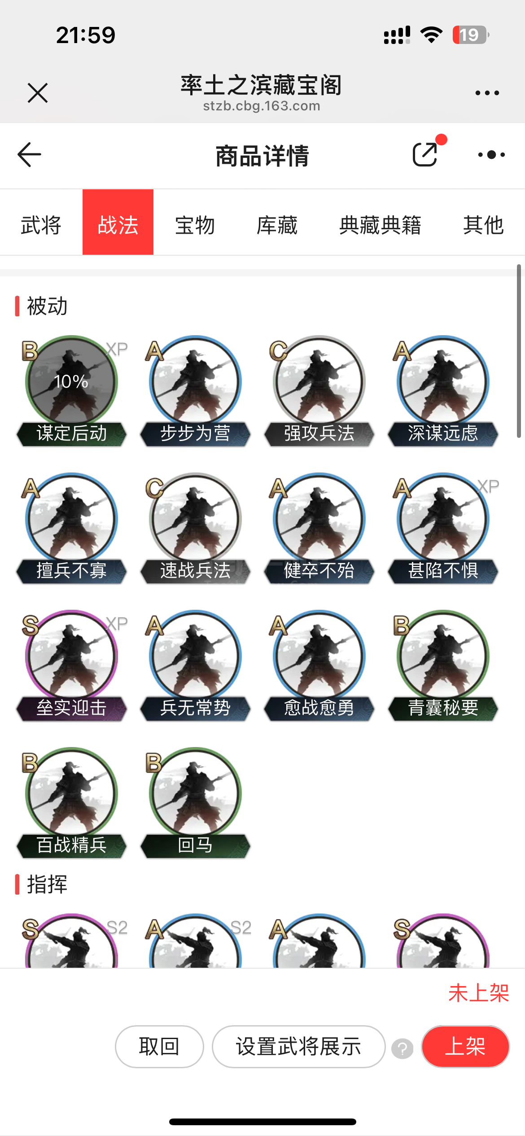525x1136 pixels.
Task: Click the 取回 button
Action: coord(159,1047)
